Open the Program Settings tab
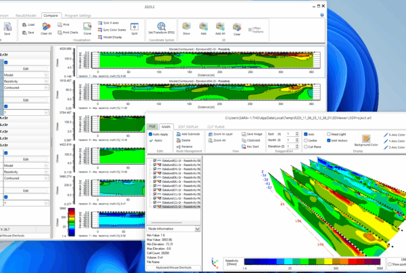 78,16
